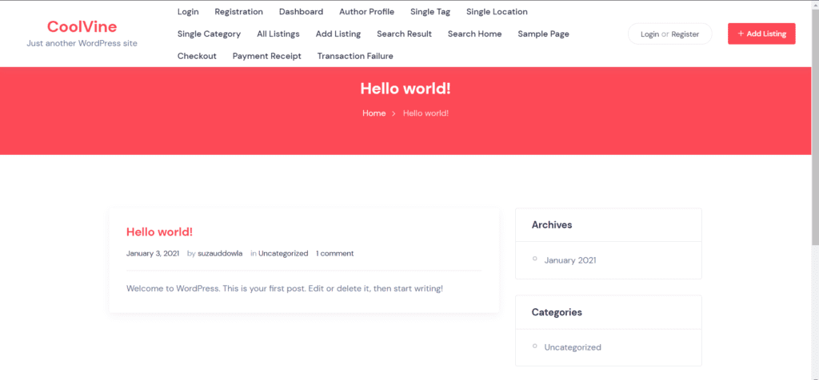The image size is (819, 380).
Task: Open the Hello world! post title
Action: [x=159, y=232]
